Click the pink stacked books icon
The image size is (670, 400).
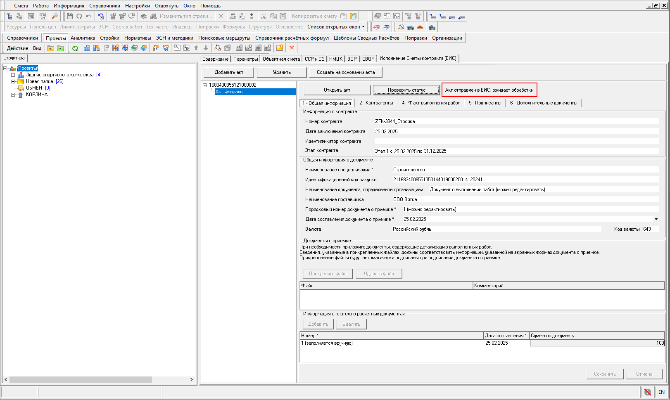pyautogui.click(x=376, y=27)
